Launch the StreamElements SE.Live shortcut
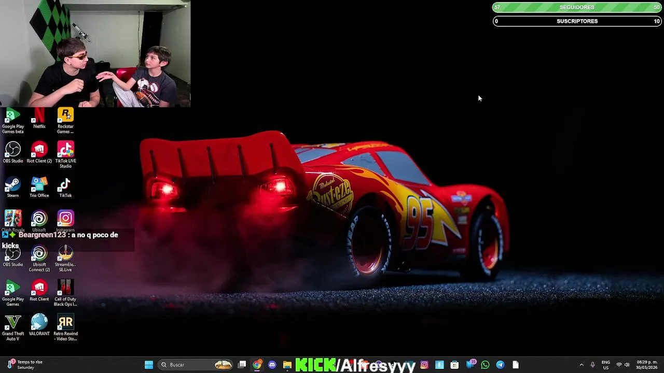The height and width of the screenshot is (373, 664). (x=65, y=259)
